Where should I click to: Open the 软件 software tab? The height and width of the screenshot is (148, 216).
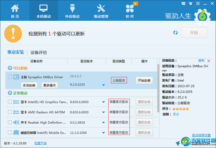(x=130, y=11)
